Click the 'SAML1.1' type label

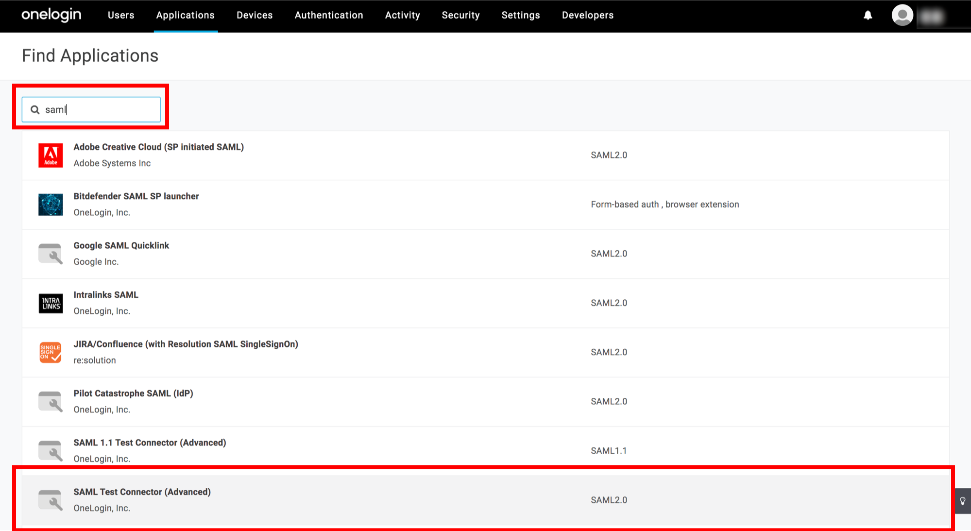[609, 451]
